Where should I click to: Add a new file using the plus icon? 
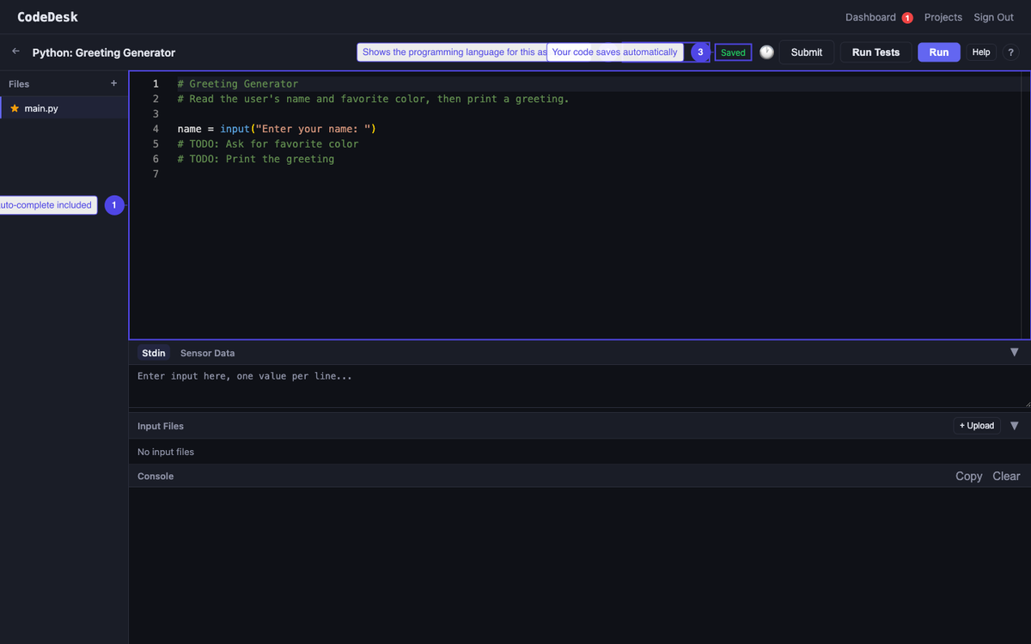click(x=113, y=83)
